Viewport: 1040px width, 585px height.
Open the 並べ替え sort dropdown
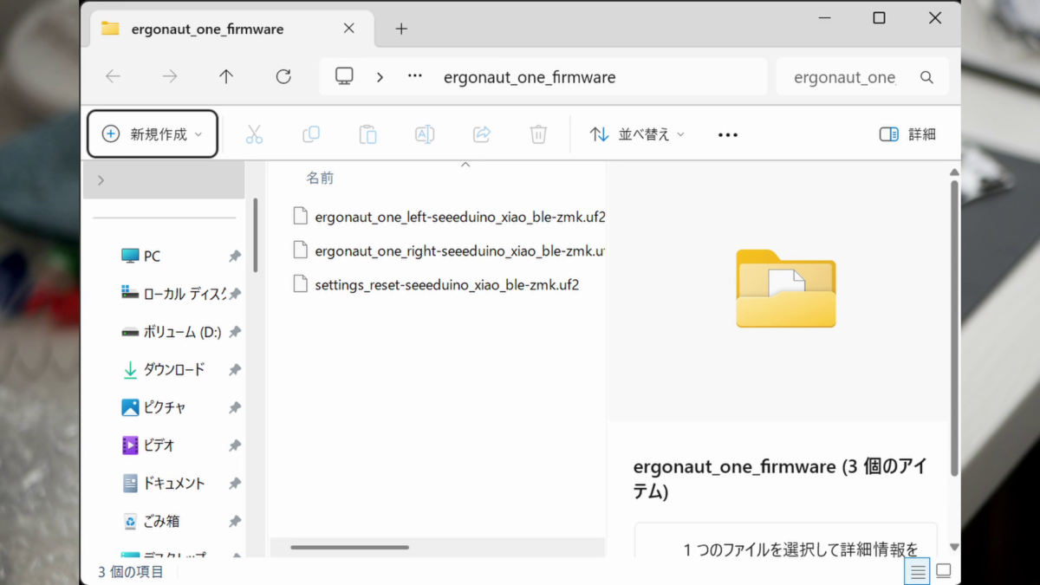click(x=637, y=134)
